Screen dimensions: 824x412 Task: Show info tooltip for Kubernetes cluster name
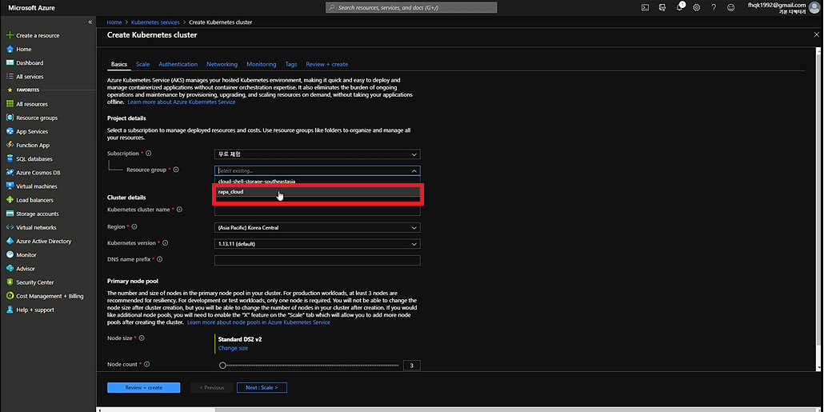[179, 209]
